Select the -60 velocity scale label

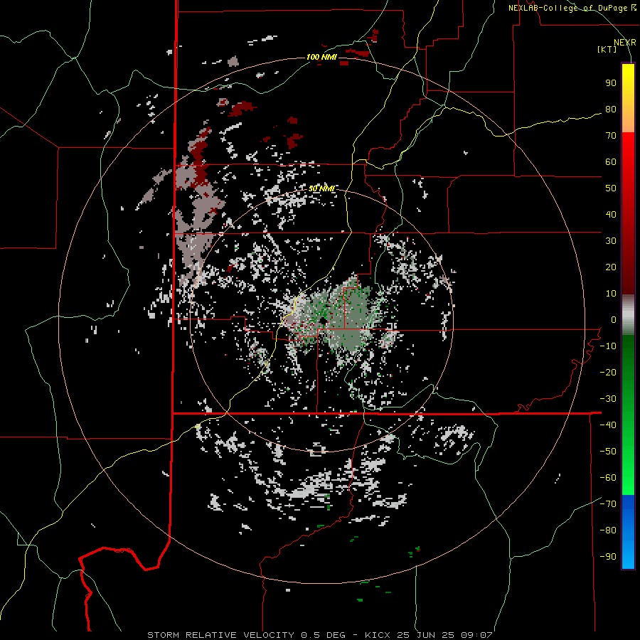click(x=608, y=478)
